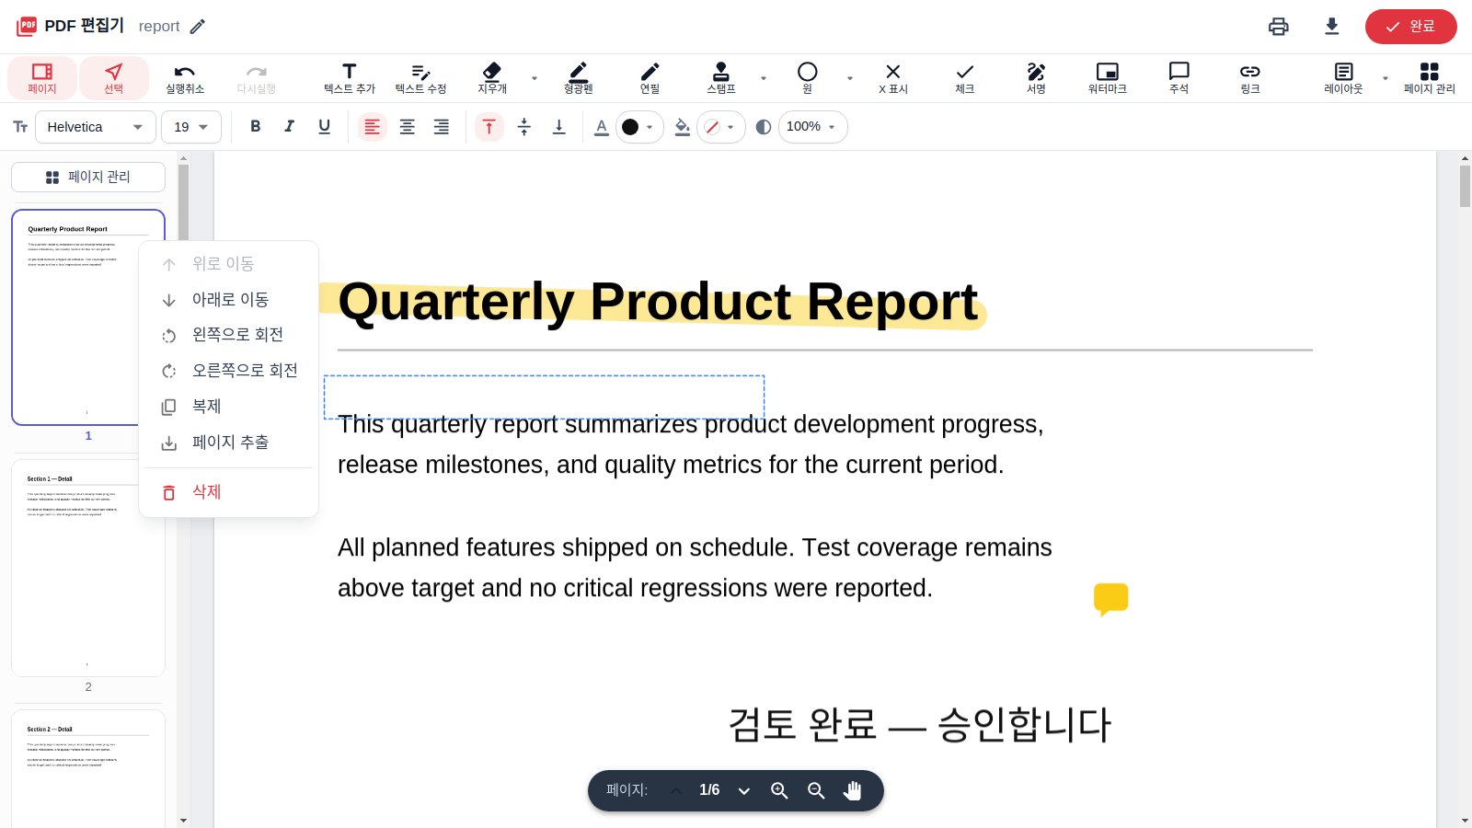
Task: Choose 복제 from context menu
Action: pyautogui.click(x=228, y=407)
